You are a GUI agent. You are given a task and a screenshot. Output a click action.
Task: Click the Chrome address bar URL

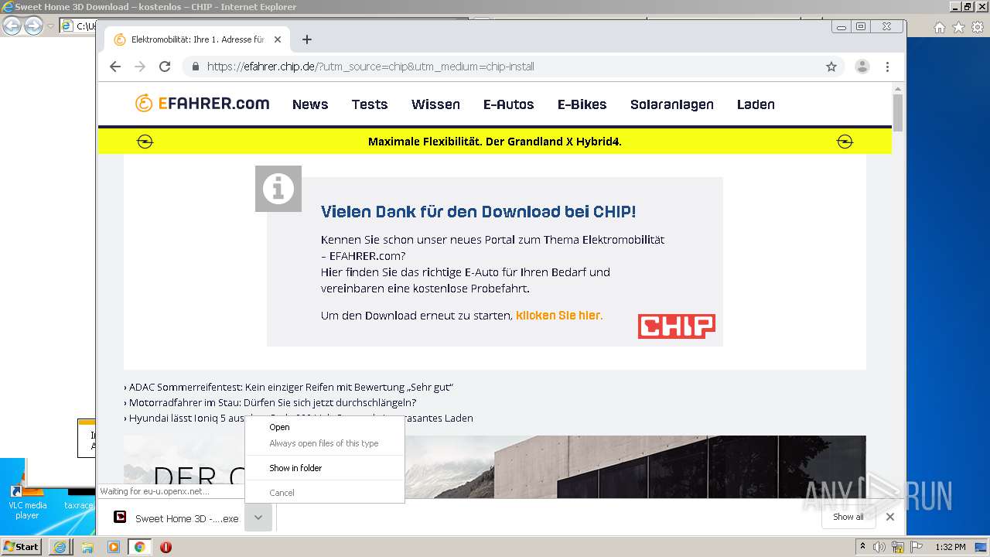(x=370, y=67)
